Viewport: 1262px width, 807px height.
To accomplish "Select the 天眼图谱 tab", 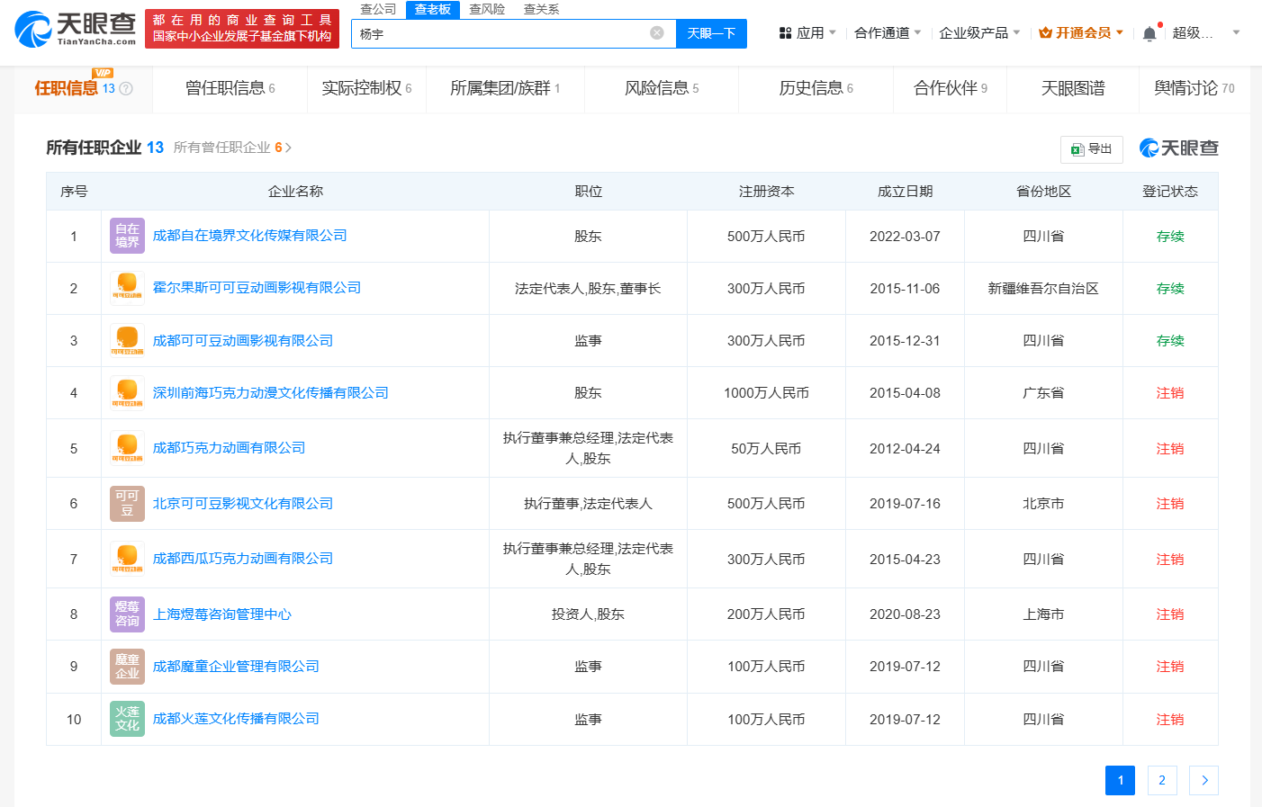I will (1073, 88).
